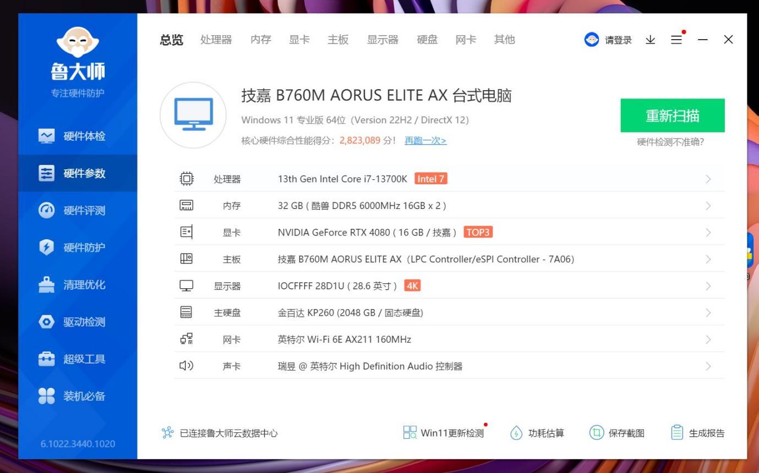Click 32 GB 酷兽 DDR5 memory text

click(x=362, y=206)
